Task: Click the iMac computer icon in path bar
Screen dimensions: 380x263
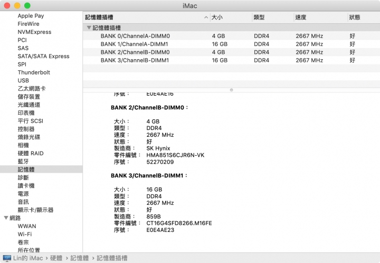Action: coord(7,258)
